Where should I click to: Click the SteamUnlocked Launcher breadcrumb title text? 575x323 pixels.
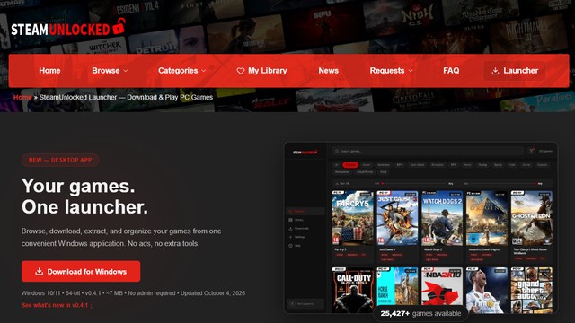[126, 97]
